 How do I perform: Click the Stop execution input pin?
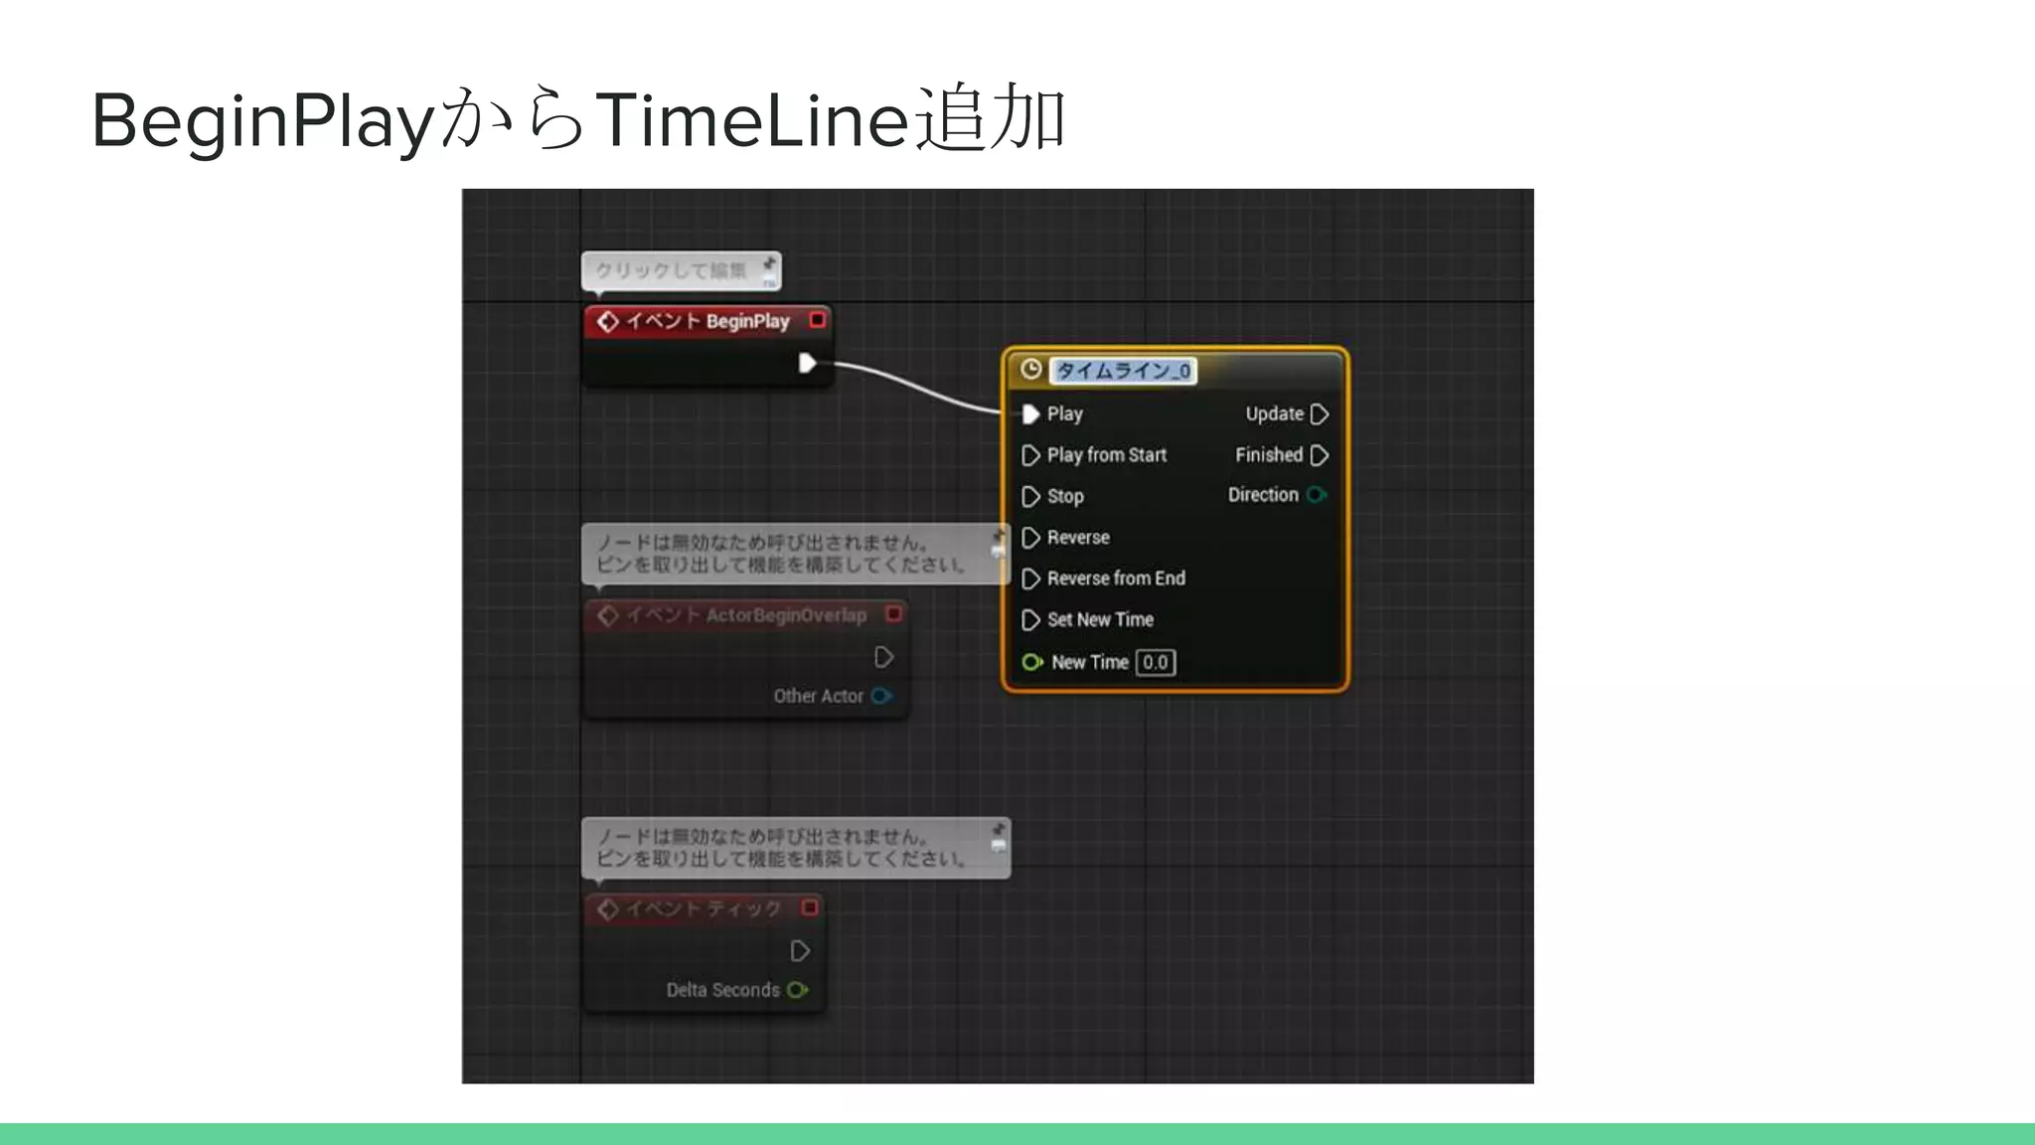(1030, 496)
